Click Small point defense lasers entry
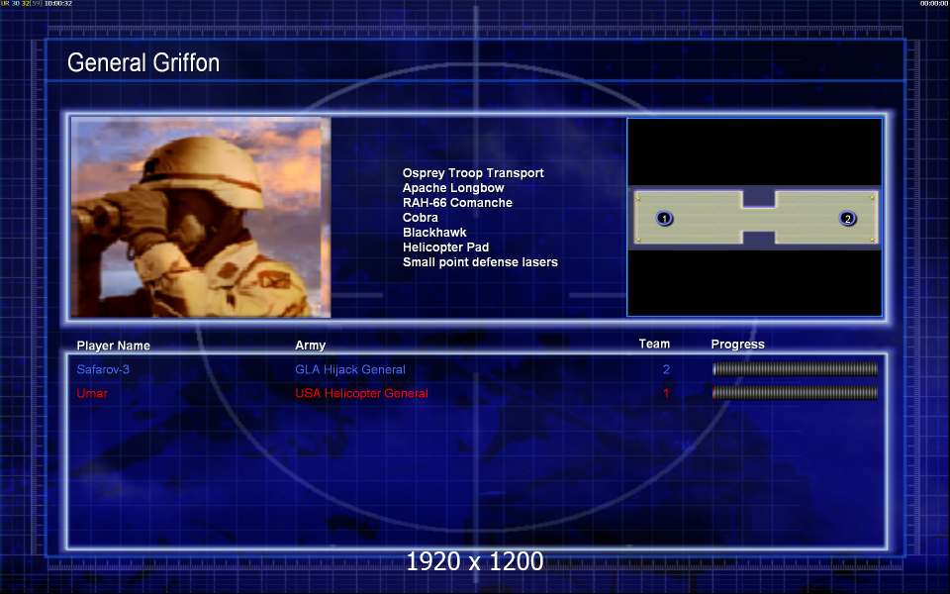This screenshot has width=950, height=594. [x=480, y=262]
